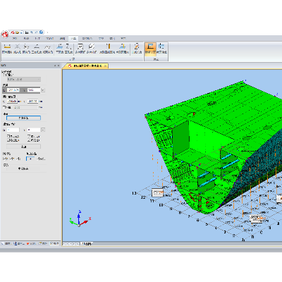This screenshot has height=282, width=282.
Task: Select the sheet tab below the viewport
Action: 86,244
